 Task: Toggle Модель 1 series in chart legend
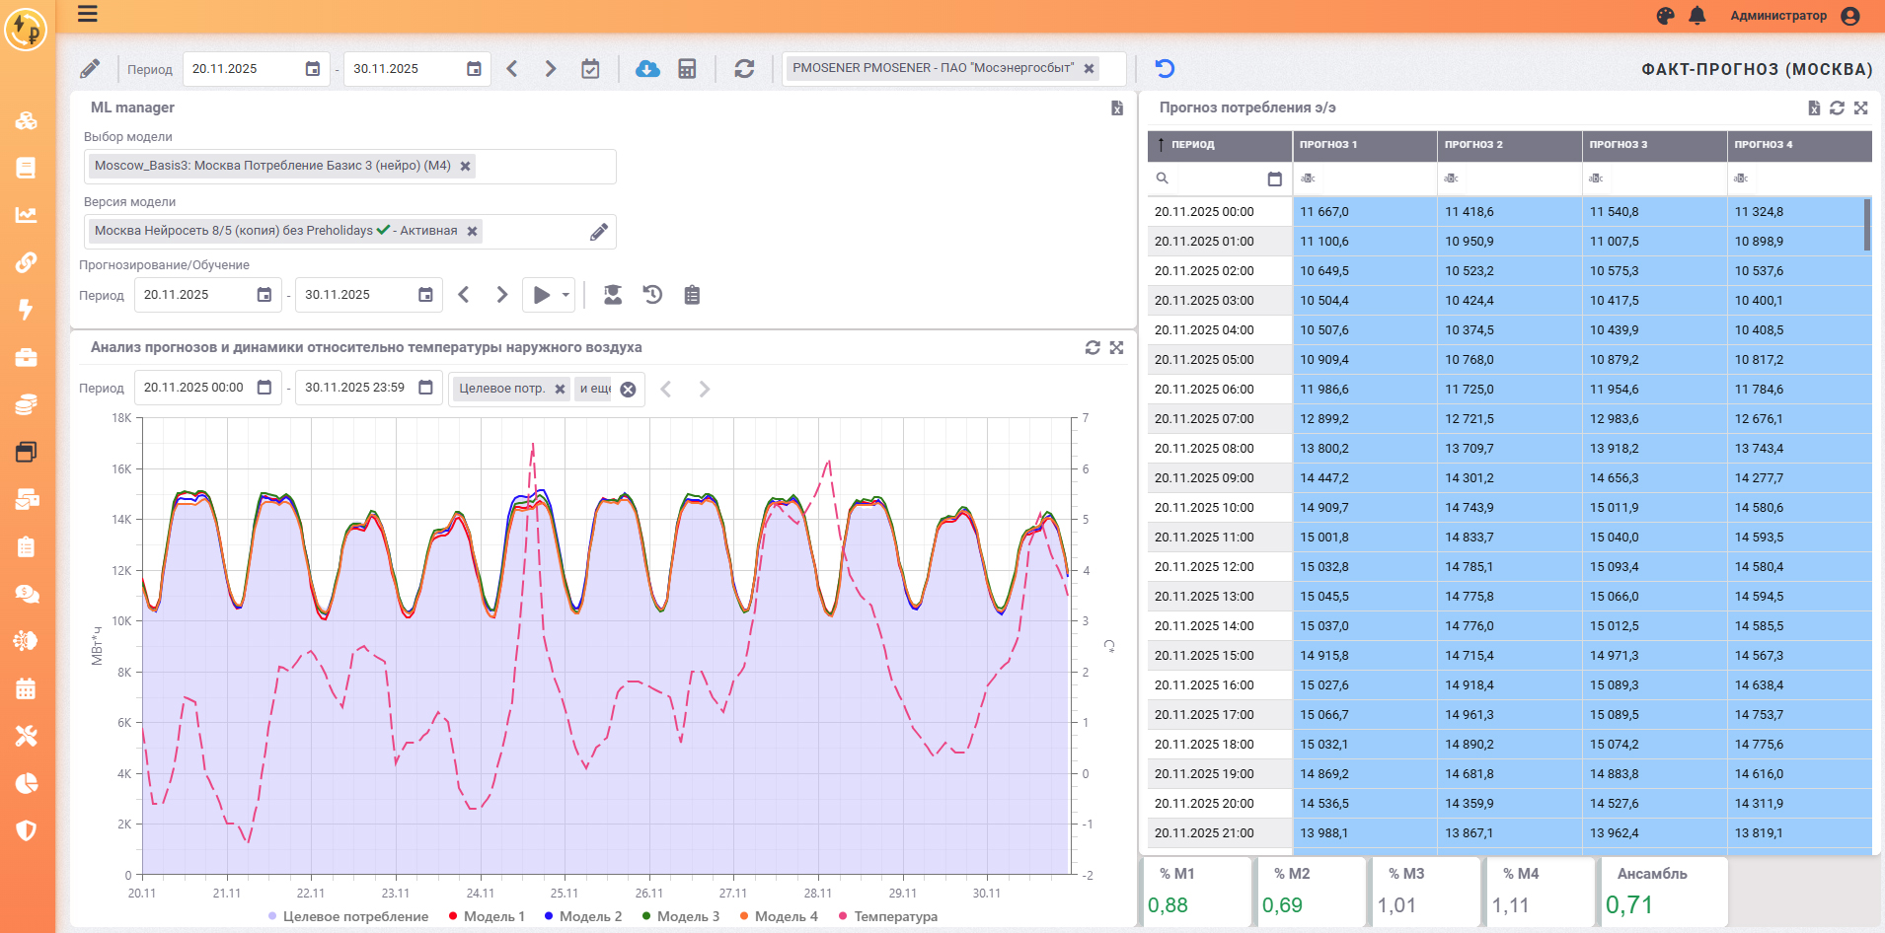click(487, 916)
